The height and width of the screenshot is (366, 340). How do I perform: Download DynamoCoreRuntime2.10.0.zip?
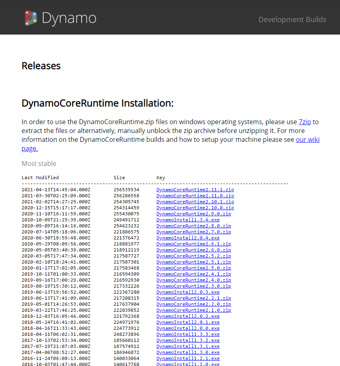pos(195,208)
